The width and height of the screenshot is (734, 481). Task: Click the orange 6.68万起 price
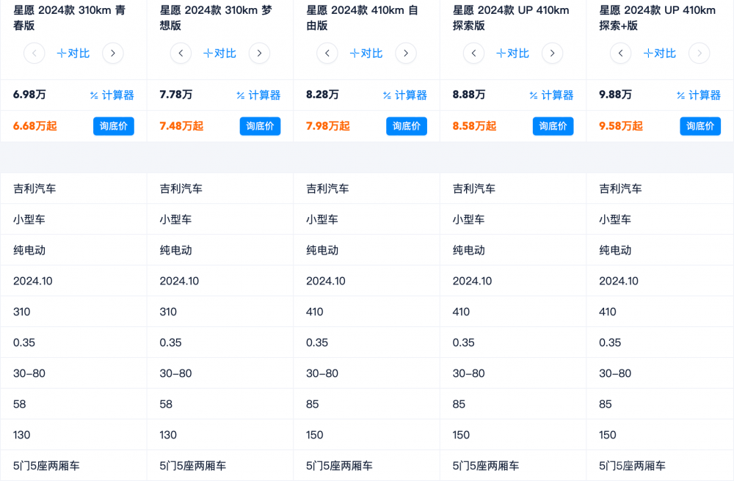point(35,126)
